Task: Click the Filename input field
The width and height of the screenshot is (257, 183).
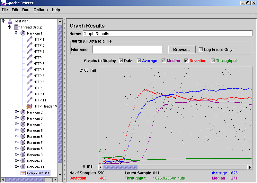Action: pos(128,49)
